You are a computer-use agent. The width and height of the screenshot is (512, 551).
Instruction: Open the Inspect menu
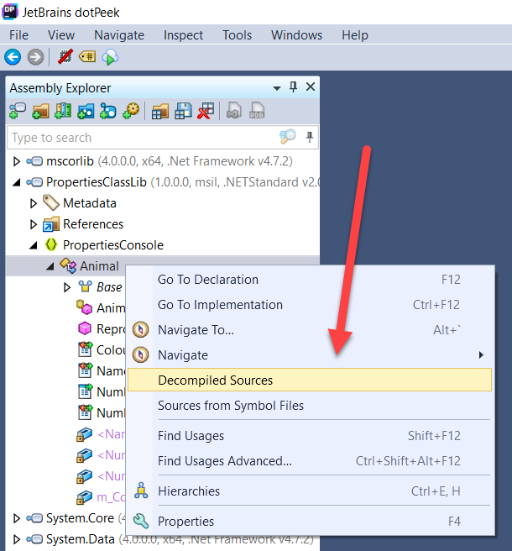click(x=183, y=34)
